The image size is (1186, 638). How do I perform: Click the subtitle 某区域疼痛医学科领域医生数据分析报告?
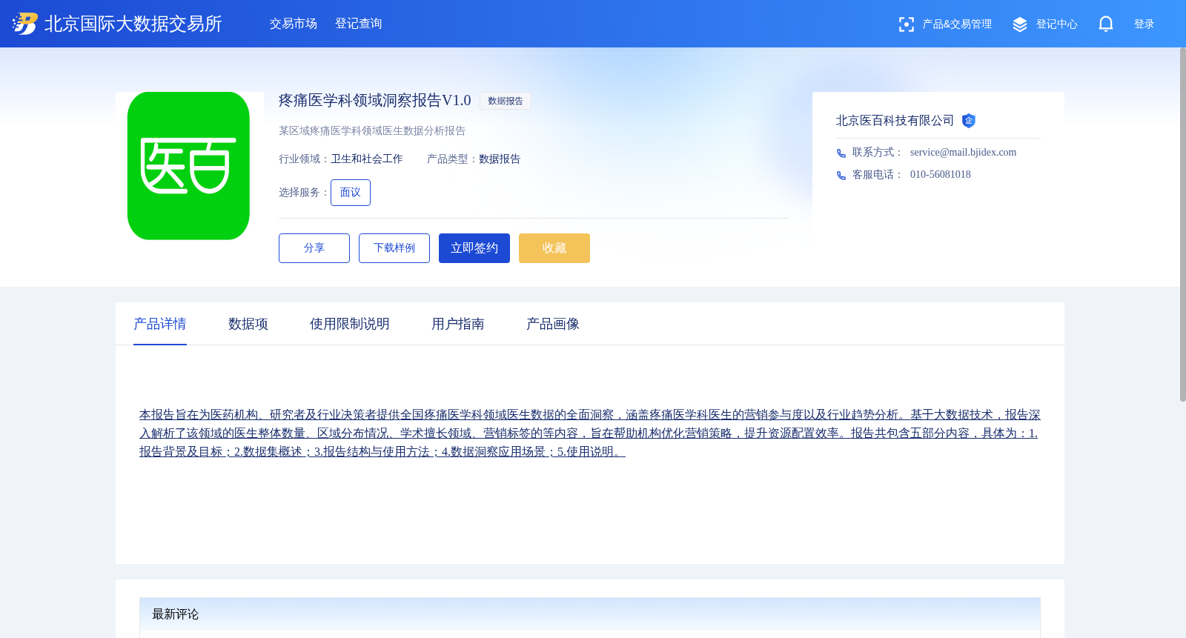pos(372,131)
